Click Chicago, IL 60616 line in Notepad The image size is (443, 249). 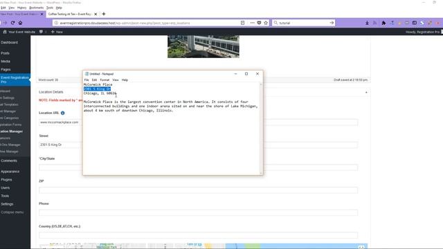100,93
